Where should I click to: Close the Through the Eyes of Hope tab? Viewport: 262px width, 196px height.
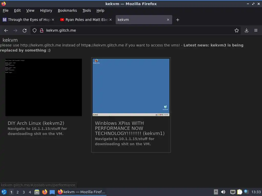[x=53, y=20]
